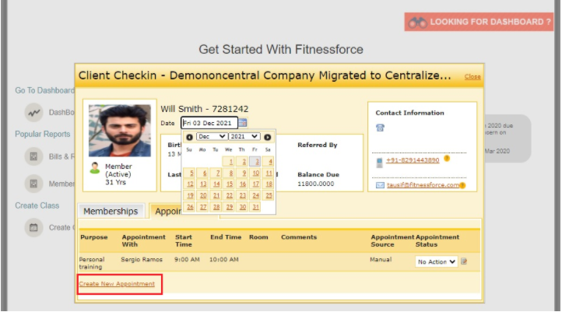Close the Client Checkin dialog
Image resolution: width=562 pixels, height=312 pixels.
pyautogui.click(x=472, y=76)
